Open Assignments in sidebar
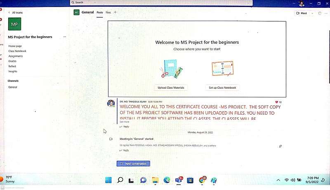The height and width of the screenshot is (190, 330). tap(16, 56)
